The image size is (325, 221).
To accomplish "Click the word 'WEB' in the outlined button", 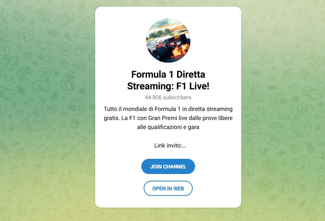I will click(x=179, y=189).
